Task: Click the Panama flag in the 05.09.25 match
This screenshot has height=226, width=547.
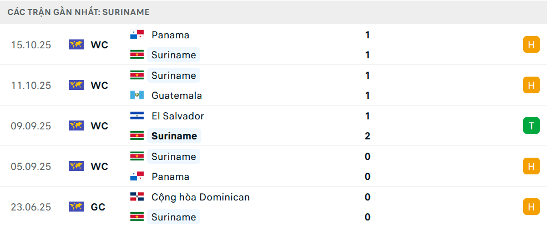Action: (136, 177)
